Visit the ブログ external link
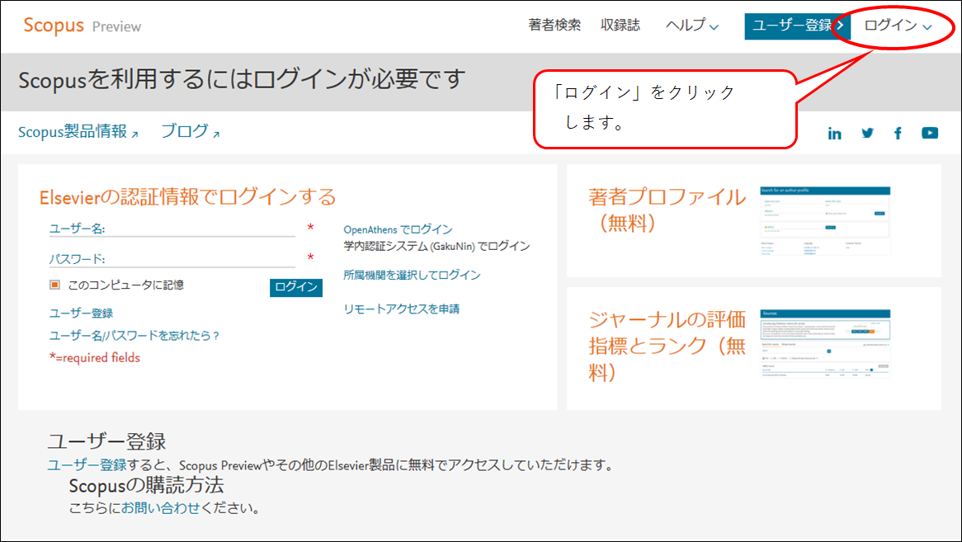 click(x=191, y=131)
